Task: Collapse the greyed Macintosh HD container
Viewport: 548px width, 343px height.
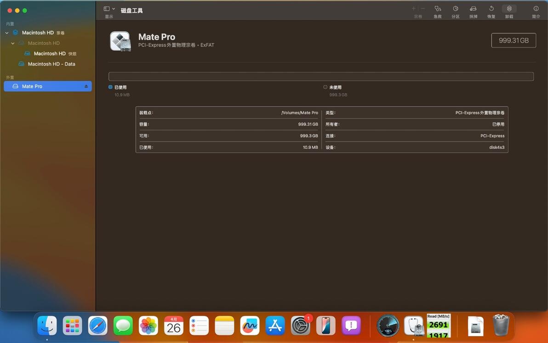Action: [x=12, y=43]
